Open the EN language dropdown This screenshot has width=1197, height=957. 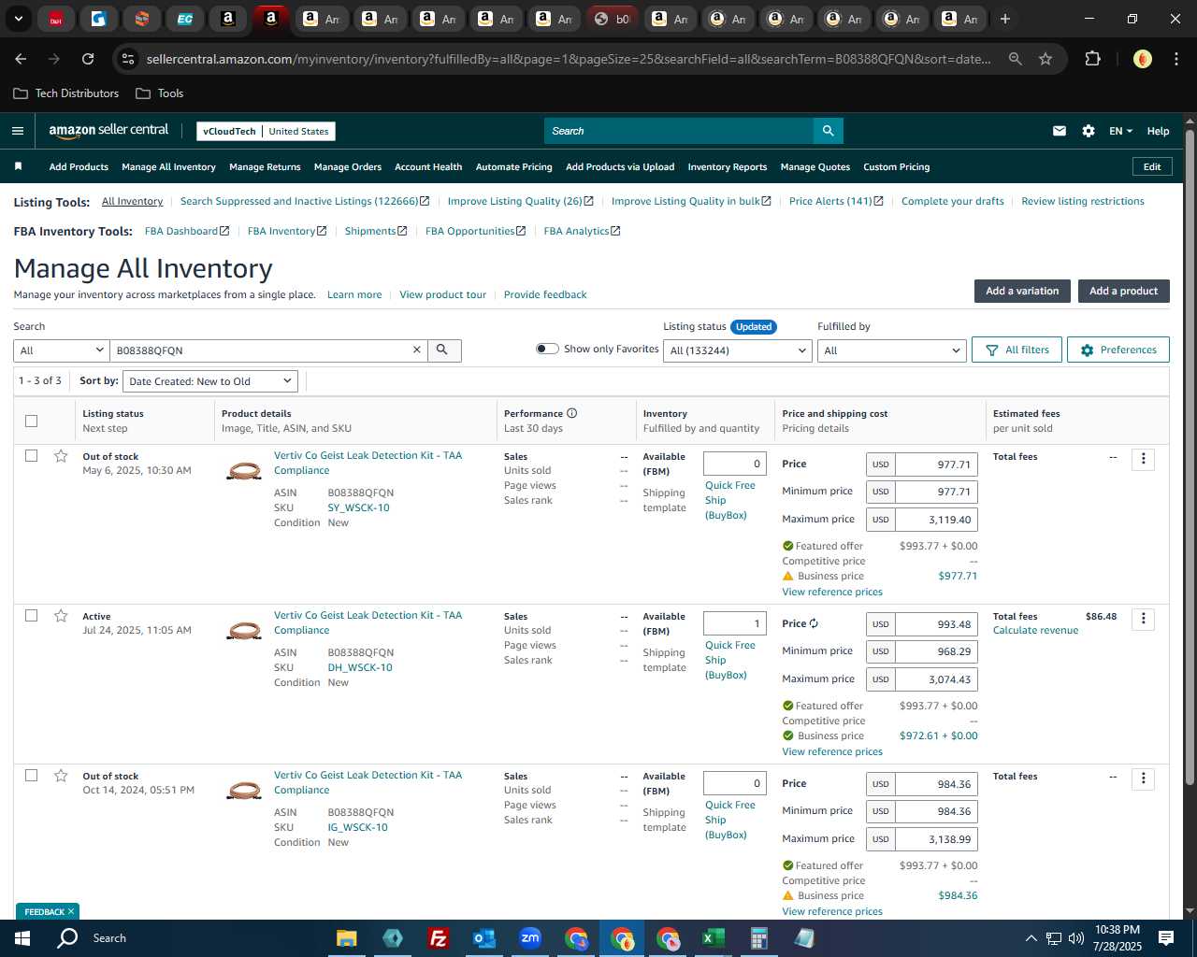point(1120,131)
